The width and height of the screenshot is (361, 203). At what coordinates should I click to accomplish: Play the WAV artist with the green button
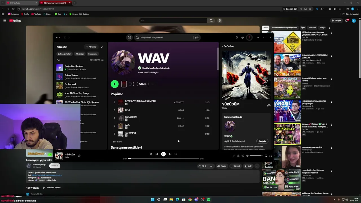point(115,84)
